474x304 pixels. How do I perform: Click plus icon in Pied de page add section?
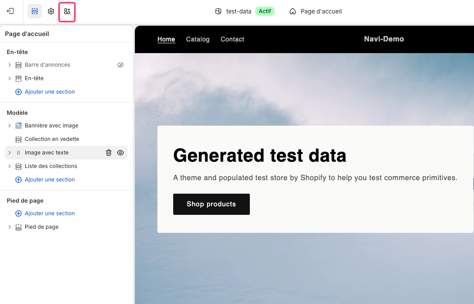tap(18, 213)
